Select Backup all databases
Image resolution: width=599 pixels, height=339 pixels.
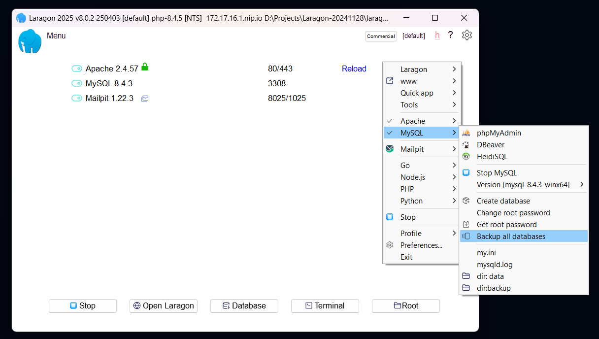click(511, 237)
